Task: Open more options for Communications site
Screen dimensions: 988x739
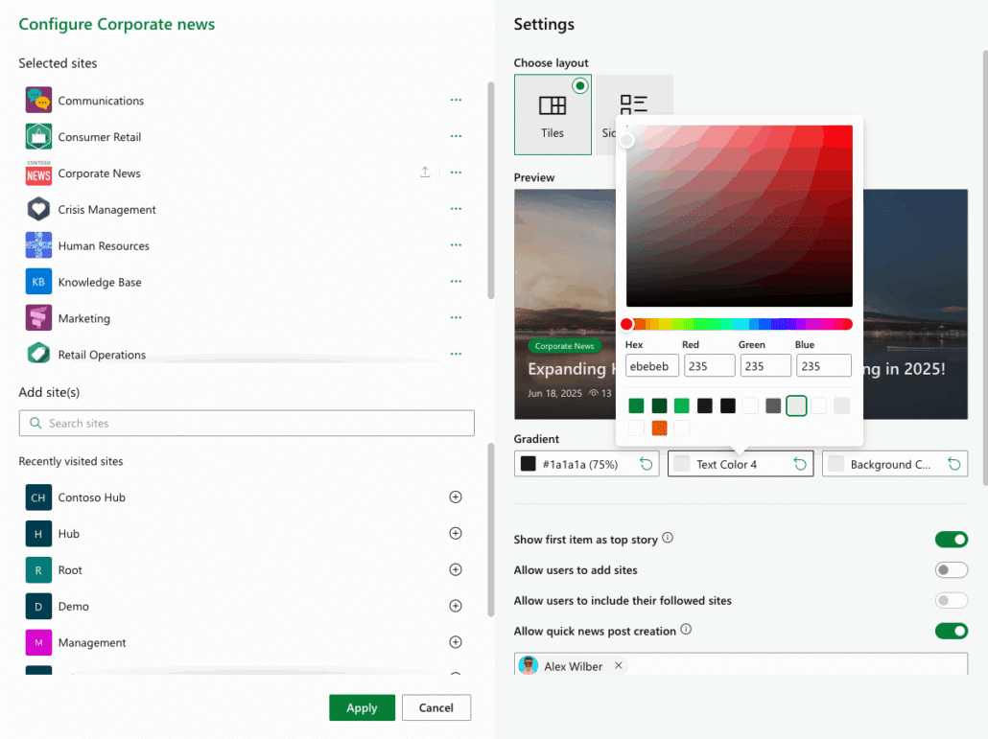Action: [456, 101]
